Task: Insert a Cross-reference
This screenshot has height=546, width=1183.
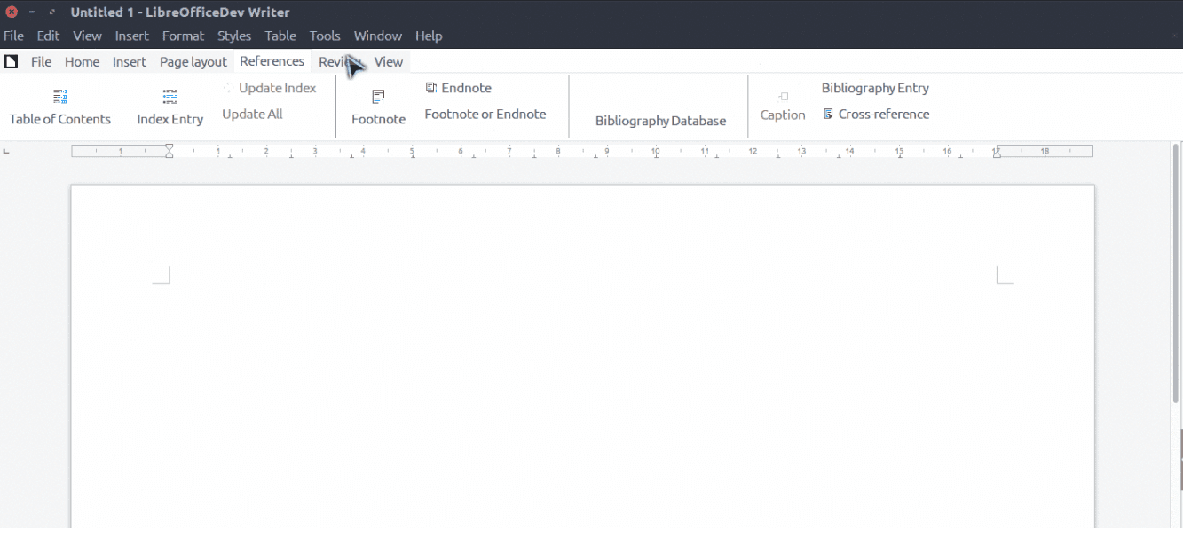Action: (x=876, y=114)
